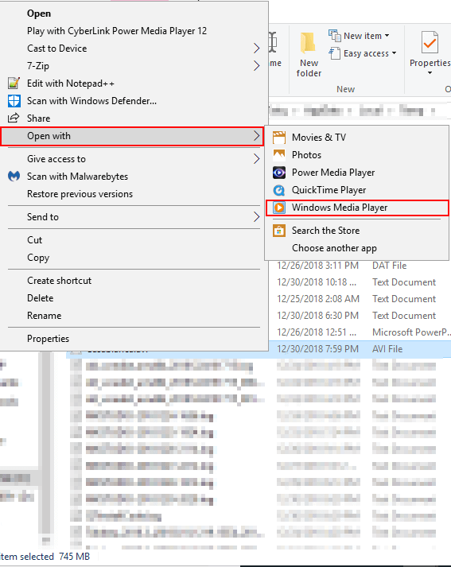Click the date 12/30/2018 7:59 PM
The height and width of the screenshot is (567, 451).
pyautogui.click(x=317, y=348)
